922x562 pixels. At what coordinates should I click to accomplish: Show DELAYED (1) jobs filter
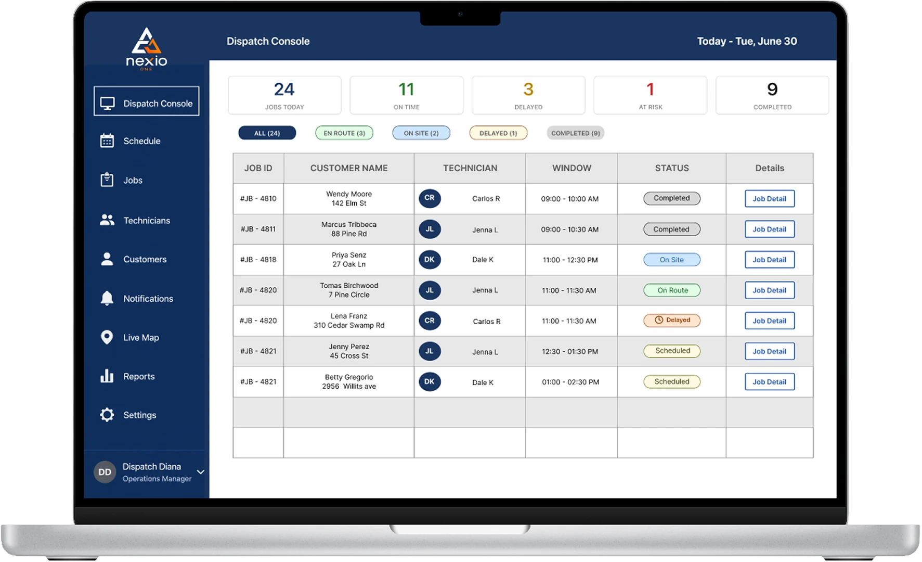[x=498, y=133]
